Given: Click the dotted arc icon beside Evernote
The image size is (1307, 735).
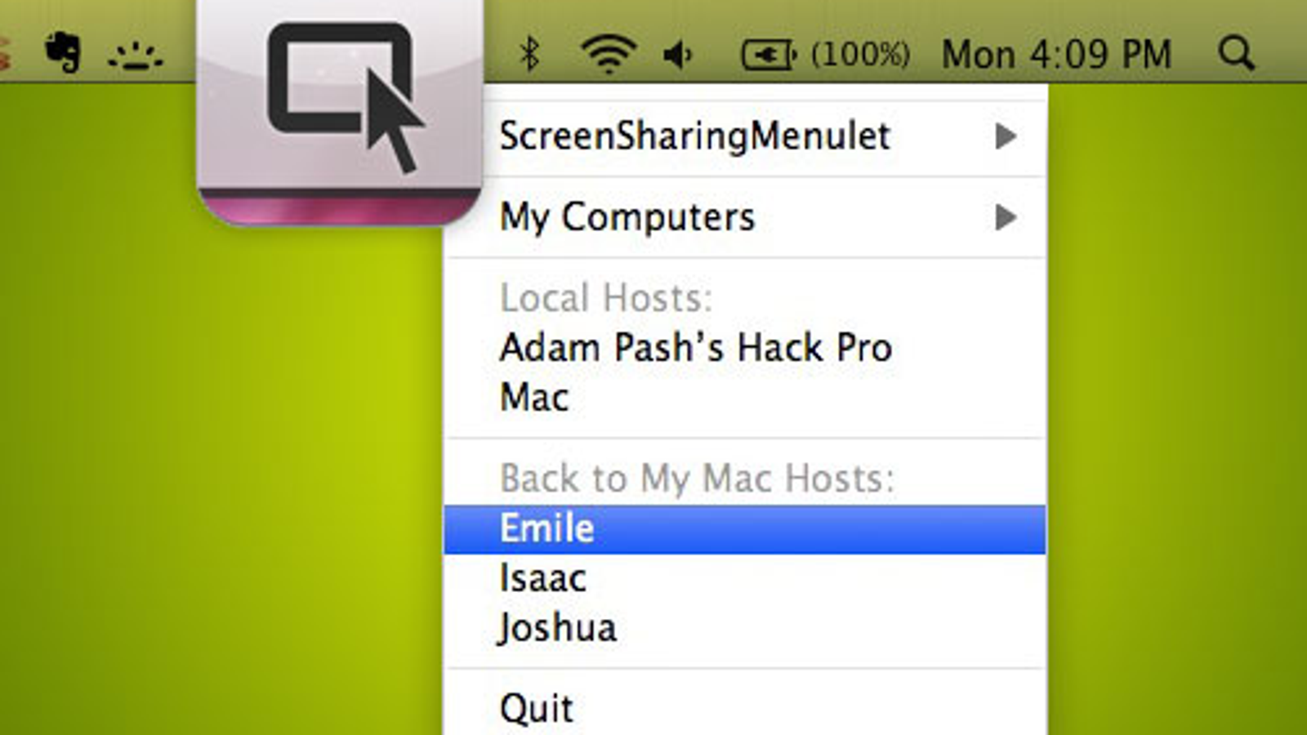Looking at the screenshot, I should (136, 56).
